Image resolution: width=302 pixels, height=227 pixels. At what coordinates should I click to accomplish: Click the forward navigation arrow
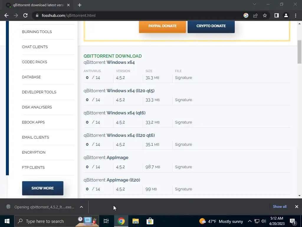16,15
